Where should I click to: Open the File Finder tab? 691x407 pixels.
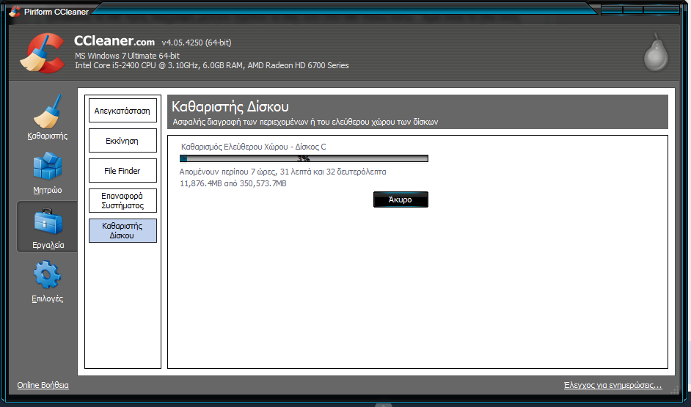click(x=123, y=170)
